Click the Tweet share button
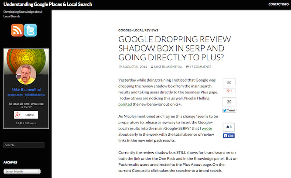This screenshot has width=291, height=178. (x=229, y=110)
